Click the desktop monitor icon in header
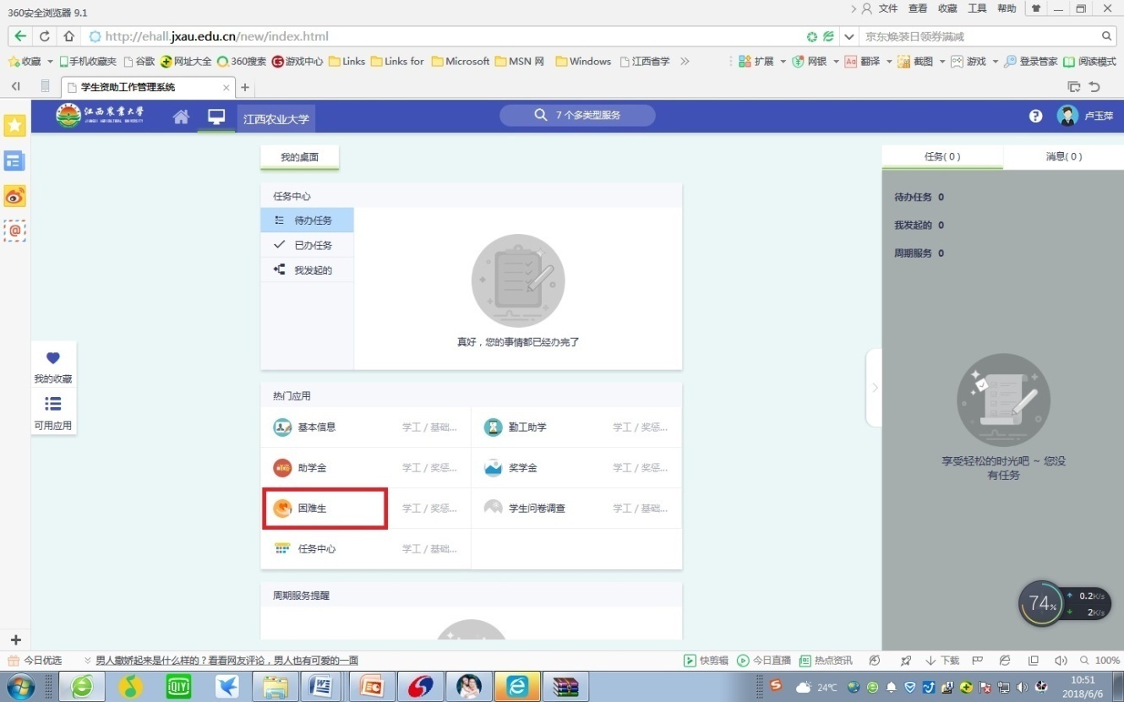 tap(216, 117)
